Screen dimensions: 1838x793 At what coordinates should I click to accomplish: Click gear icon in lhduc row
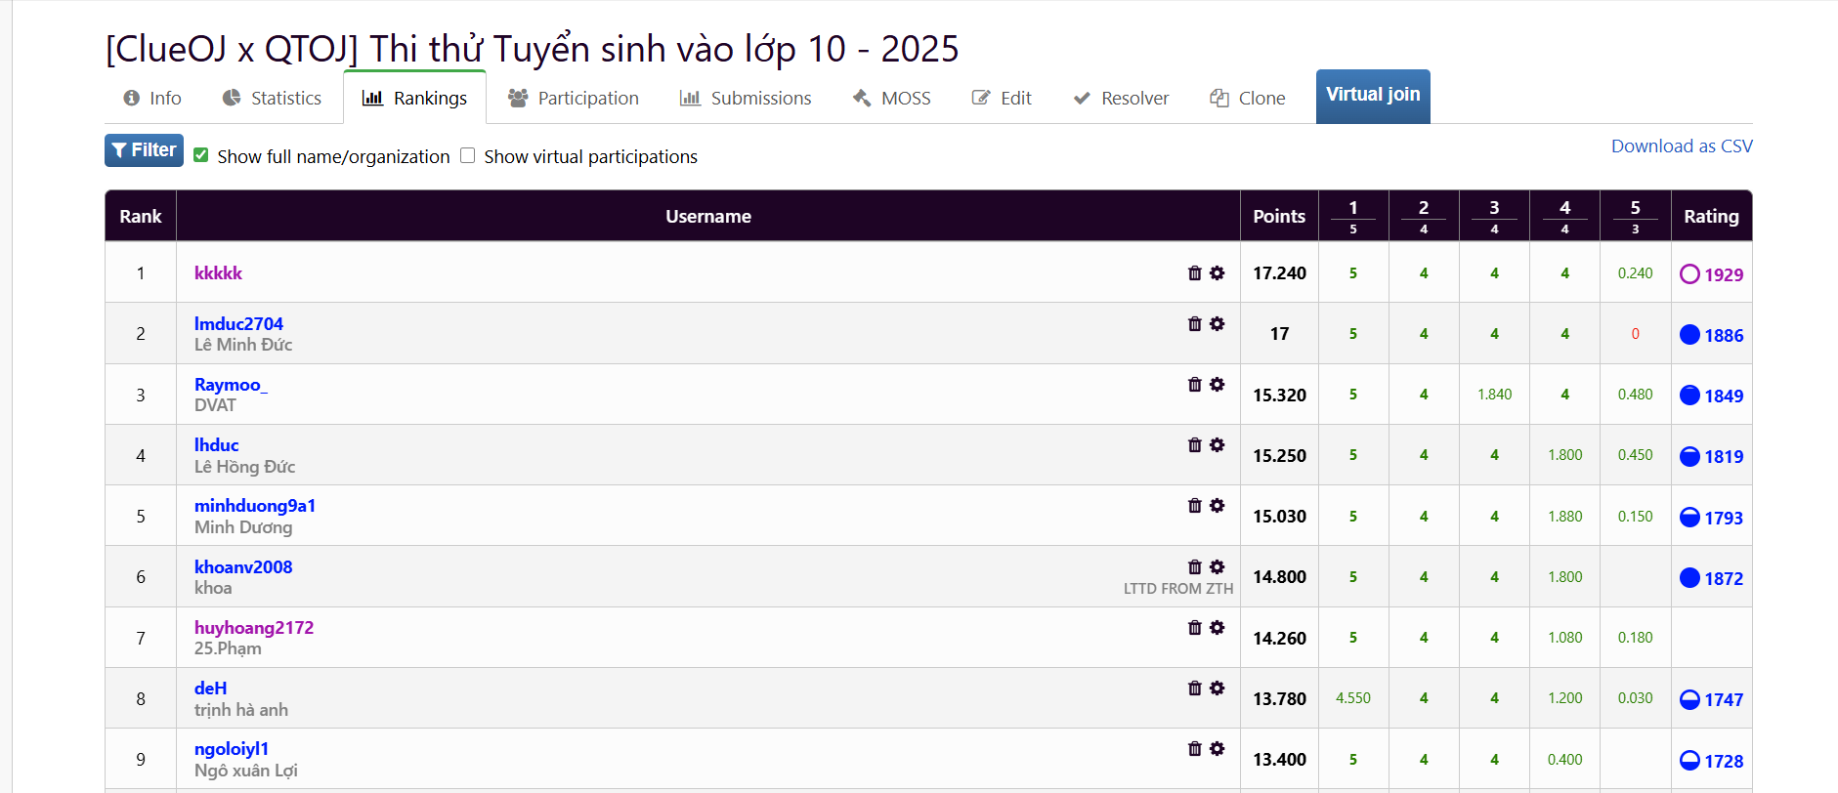pyautogui.click(x=1217, y=444)
